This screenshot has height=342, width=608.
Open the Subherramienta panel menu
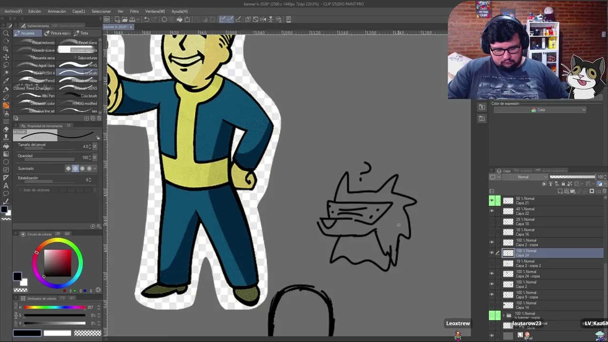pyautogui.click(x=16, y=26)
